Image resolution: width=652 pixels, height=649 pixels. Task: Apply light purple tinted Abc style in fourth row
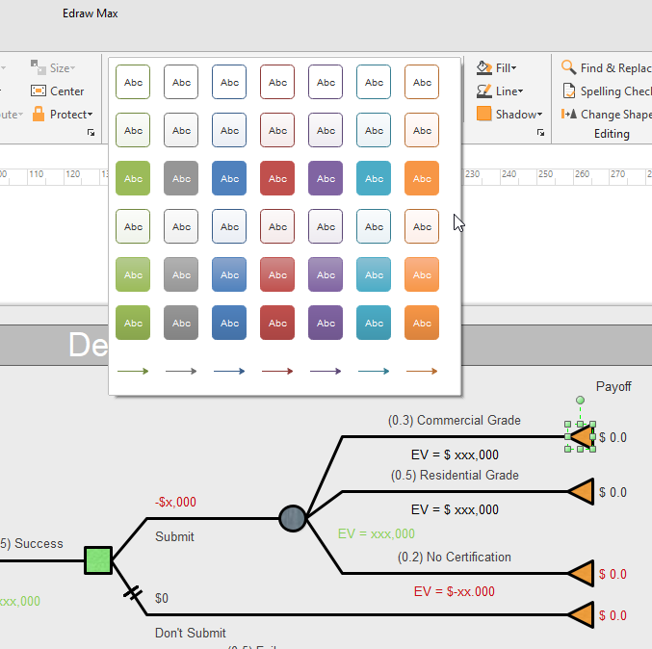[x=326, y=226]
